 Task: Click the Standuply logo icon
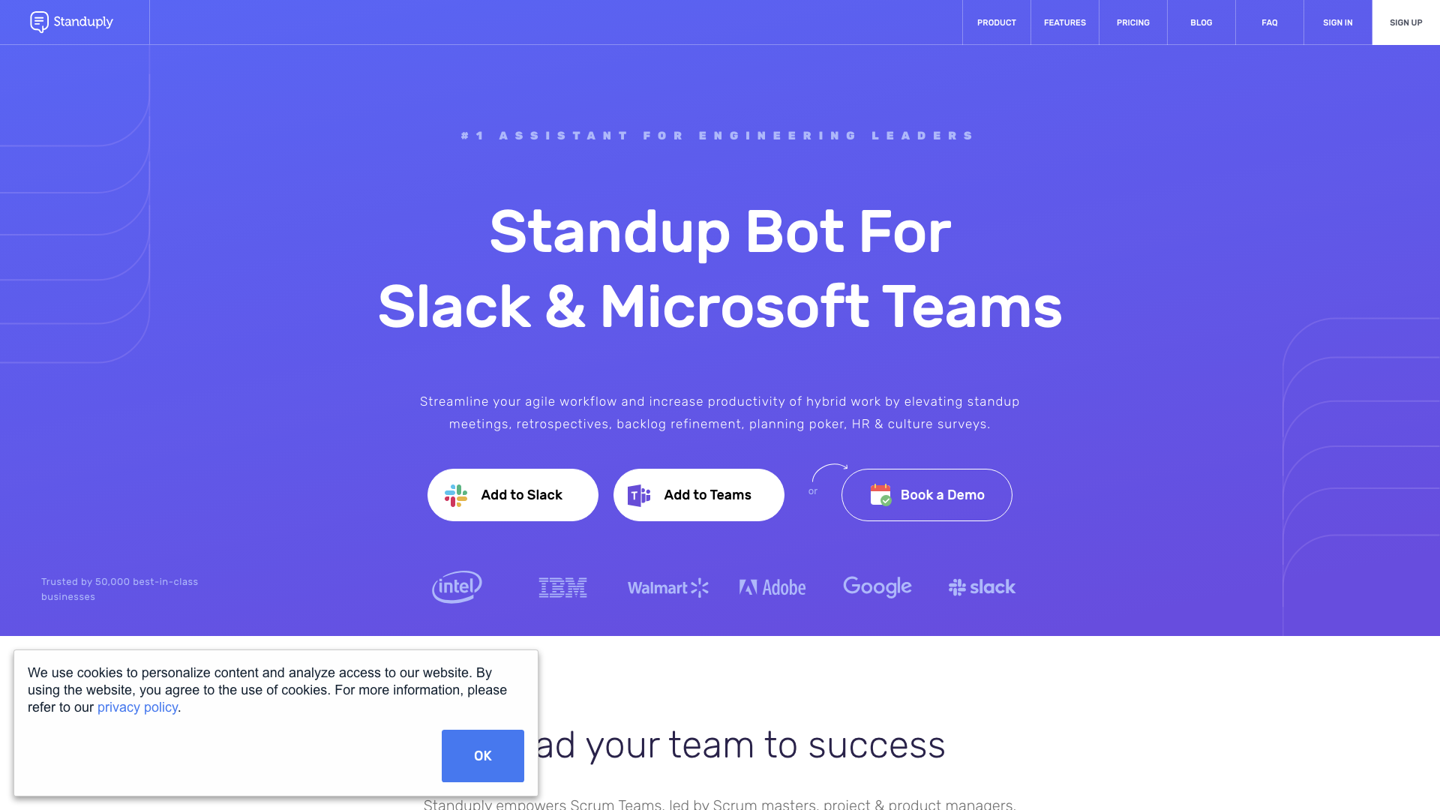[38, 22]
